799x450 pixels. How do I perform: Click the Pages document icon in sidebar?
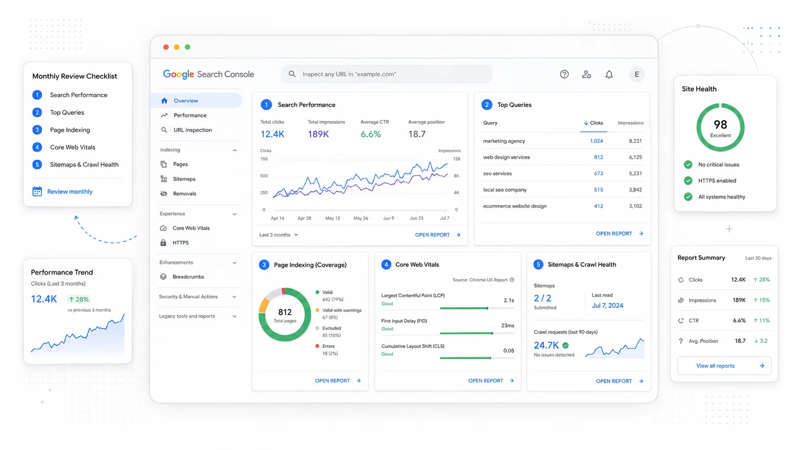pyautogui.click(x=163, y=164)
